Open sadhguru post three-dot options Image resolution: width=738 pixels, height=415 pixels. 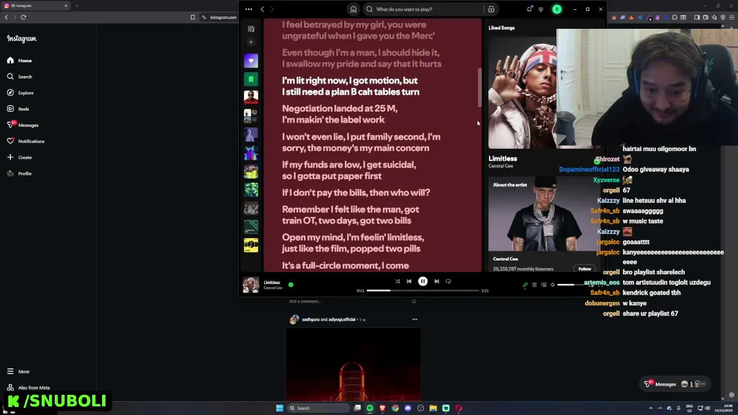pos(415,319)
